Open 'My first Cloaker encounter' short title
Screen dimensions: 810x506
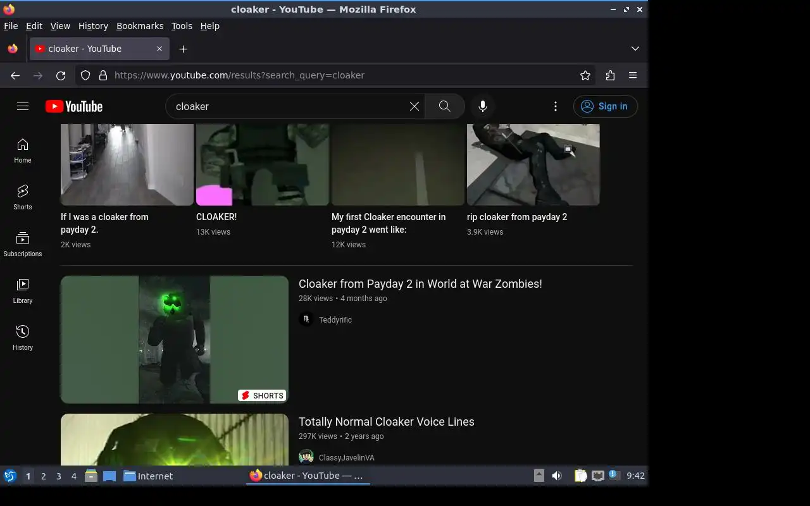tap(389, 223)
